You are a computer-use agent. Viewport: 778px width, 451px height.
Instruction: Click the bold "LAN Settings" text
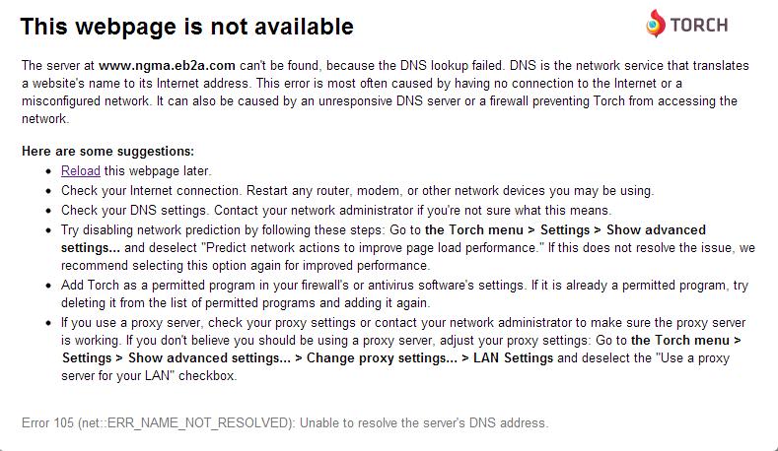513,357
